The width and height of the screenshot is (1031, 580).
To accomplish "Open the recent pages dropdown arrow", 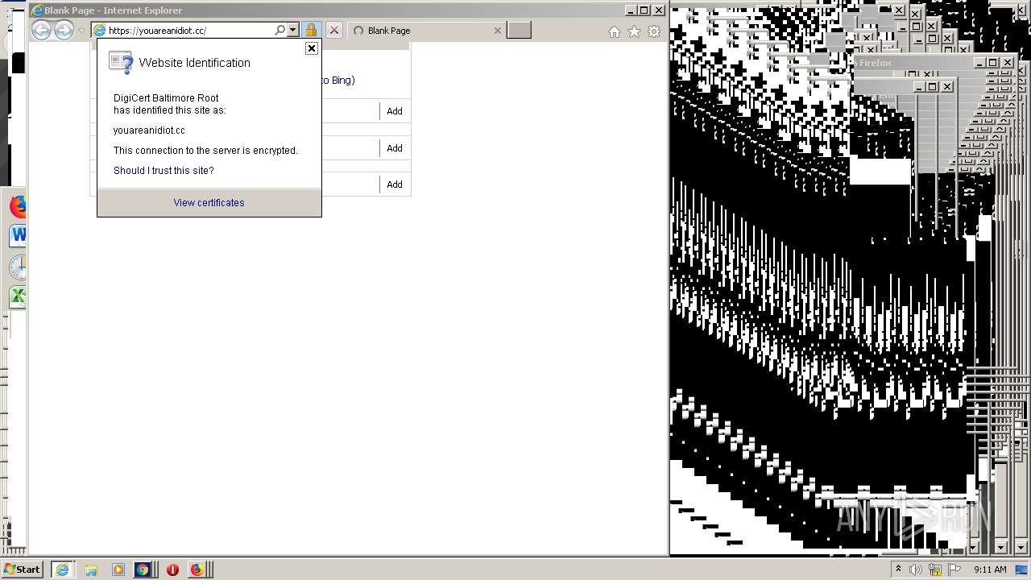I will [x=81, y=31].
